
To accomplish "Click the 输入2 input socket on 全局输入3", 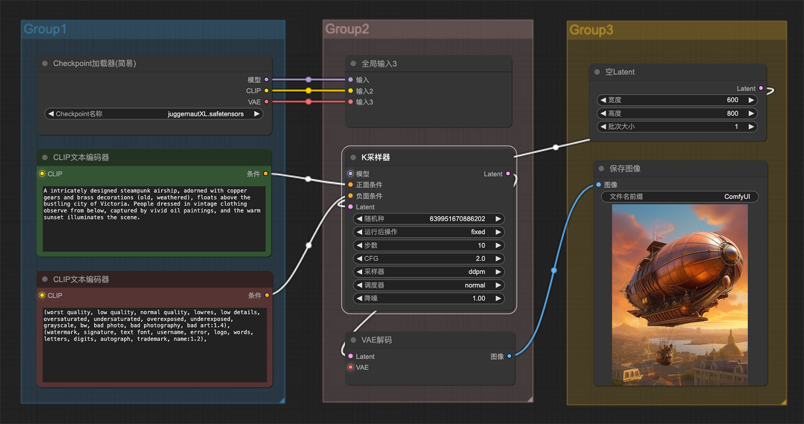I will tap(351, 91).
